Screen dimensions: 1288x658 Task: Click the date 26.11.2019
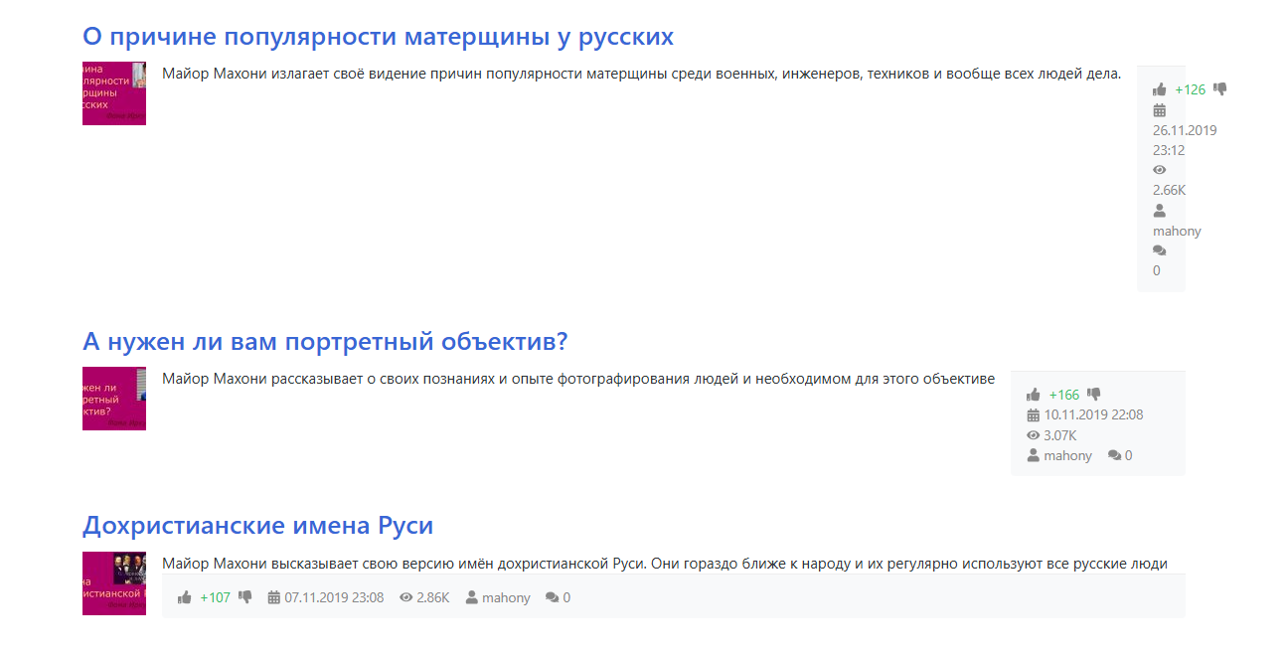click(1185, 130)
